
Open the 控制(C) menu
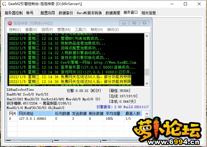[x=15, y=30]
